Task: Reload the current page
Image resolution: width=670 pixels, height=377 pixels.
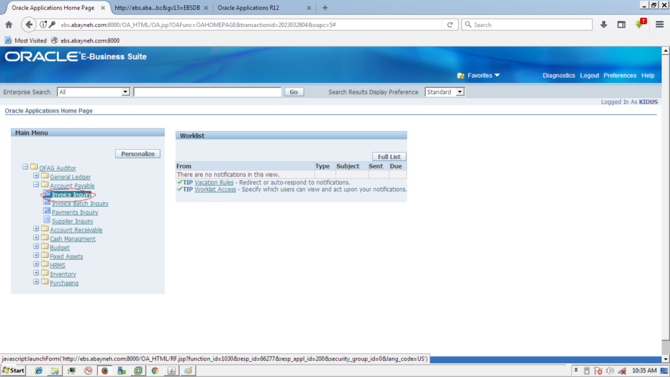Action: [x=450, y=25]
